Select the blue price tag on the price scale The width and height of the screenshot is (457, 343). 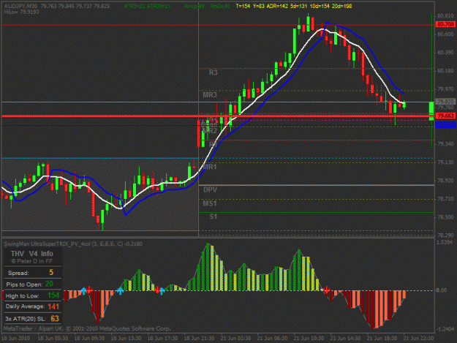tap(445, 125)
